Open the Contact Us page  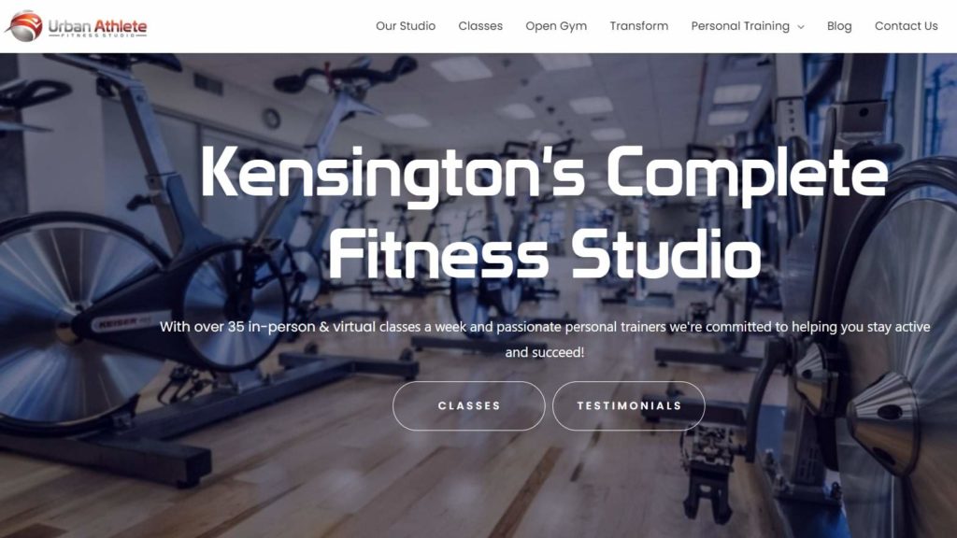(906, 26)
